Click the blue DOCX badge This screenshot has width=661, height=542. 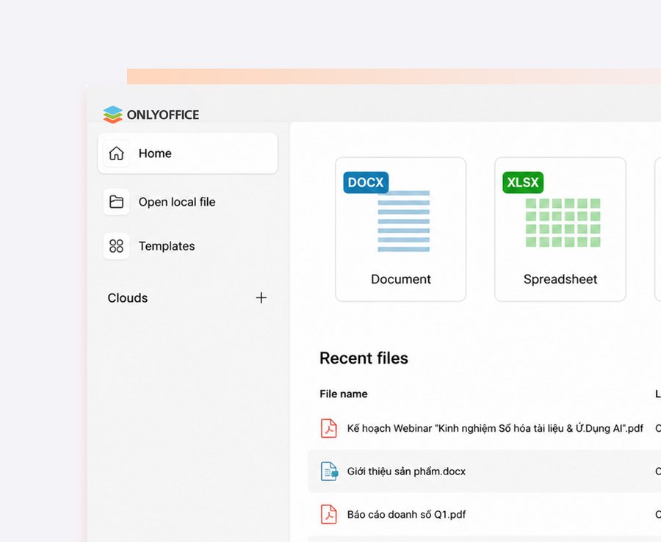[366, 182]
